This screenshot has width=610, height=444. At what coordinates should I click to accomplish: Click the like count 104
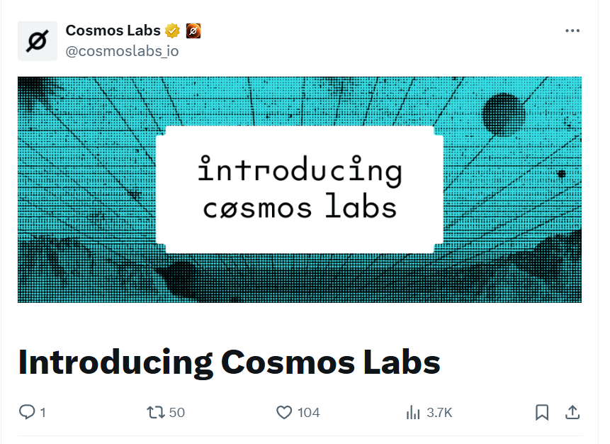(308, 413)
